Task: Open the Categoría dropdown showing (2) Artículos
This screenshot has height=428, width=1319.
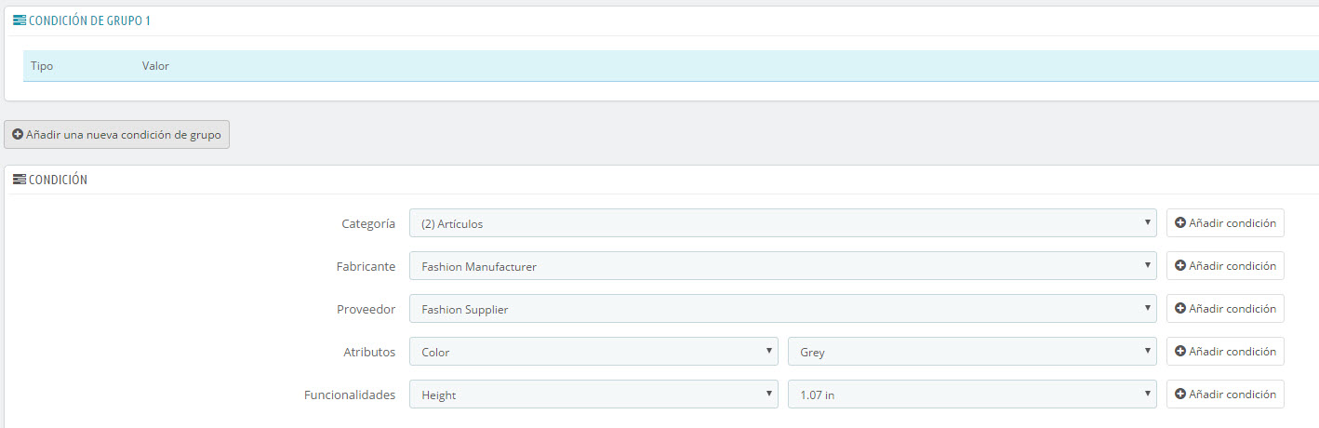Action: coord(783,223)
